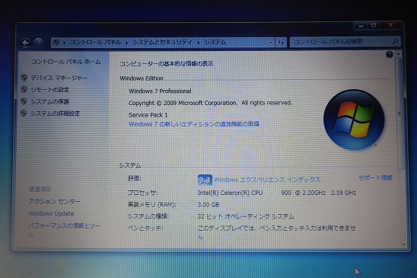Image resolution: width=417 pixels, height=278 pixels.
Task: Click the Windows 7 edition upgrade link
Action: (x=194, y=124)
